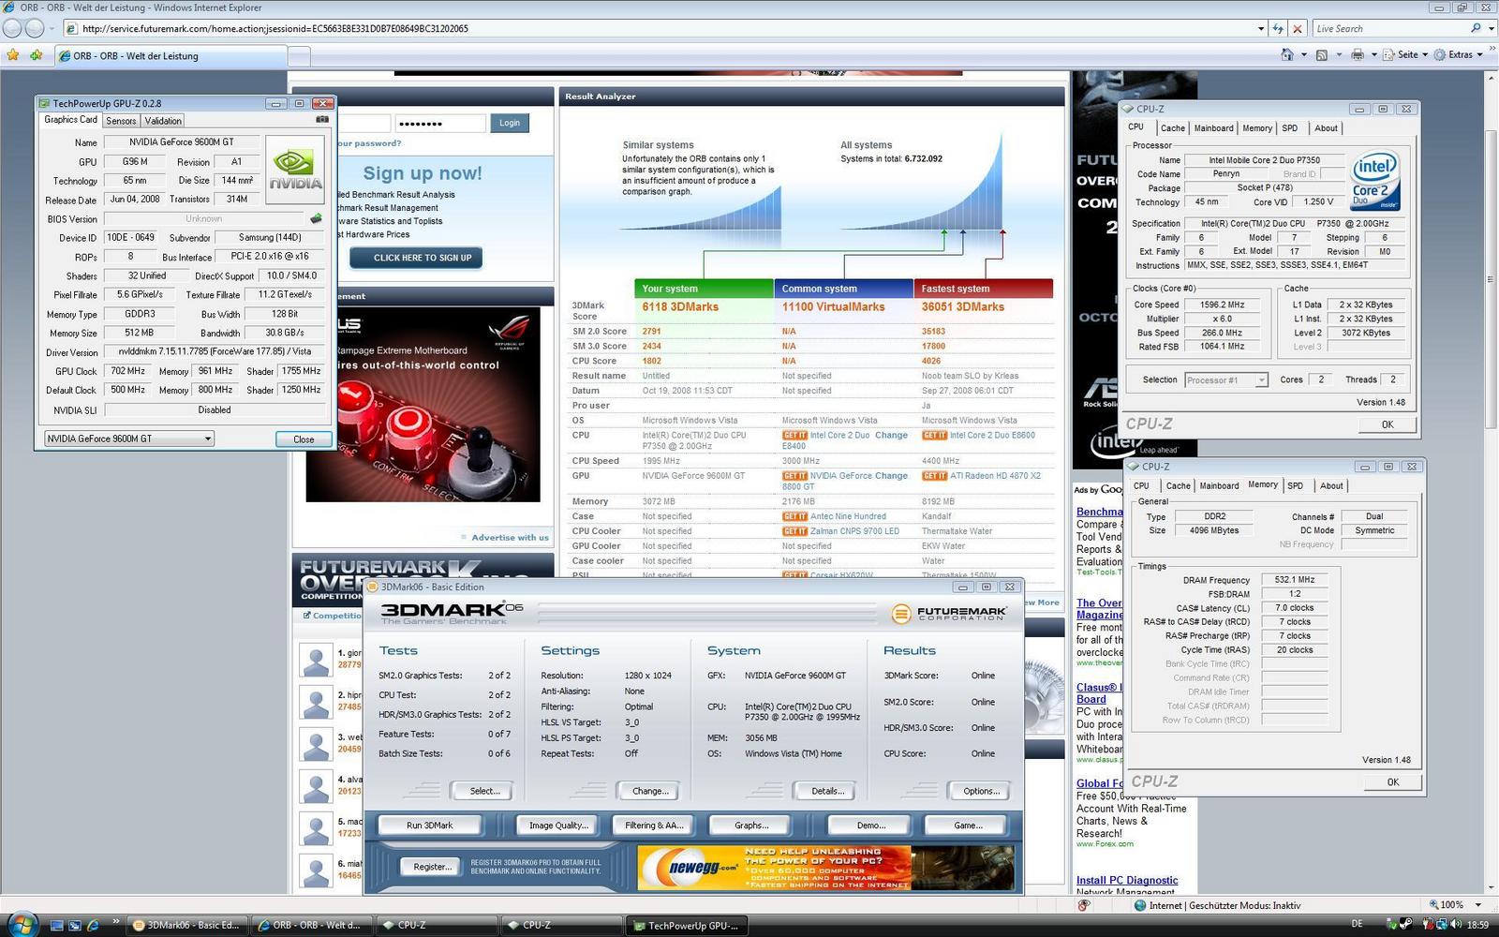The height and width of the screenshot is (937, 1499).
Task: Click the IE home page icon
Action: pyautogui.click(x=1287, y=55)
